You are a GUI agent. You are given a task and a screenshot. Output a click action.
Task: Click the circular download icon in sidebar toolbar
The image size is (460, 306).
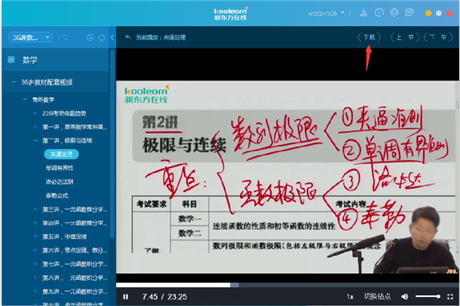[x=90, y=38]
